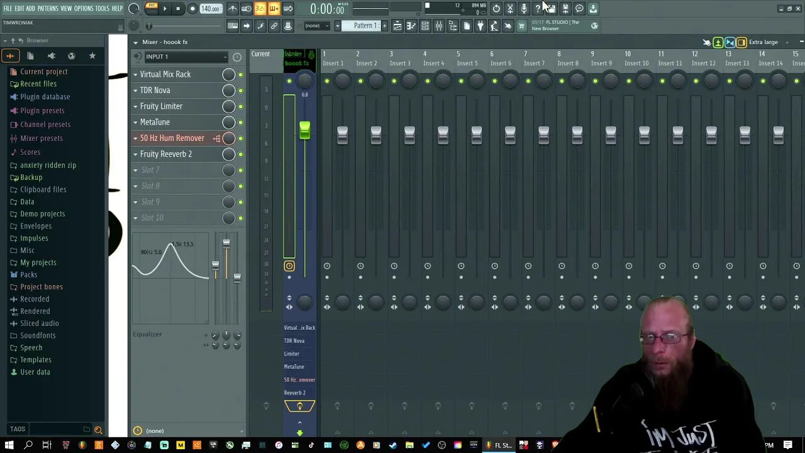Toggle Virtual Mix Rack enable LED

(240, 75)
